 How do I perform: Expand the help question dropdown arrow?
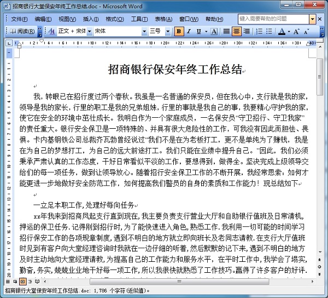pyautogui.click(x=312, y=19)
